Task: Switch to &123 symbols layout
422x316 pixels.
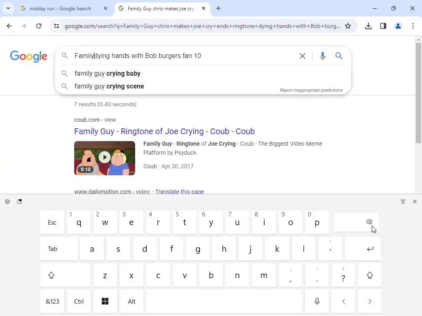Action: click(x=52, y=301)
